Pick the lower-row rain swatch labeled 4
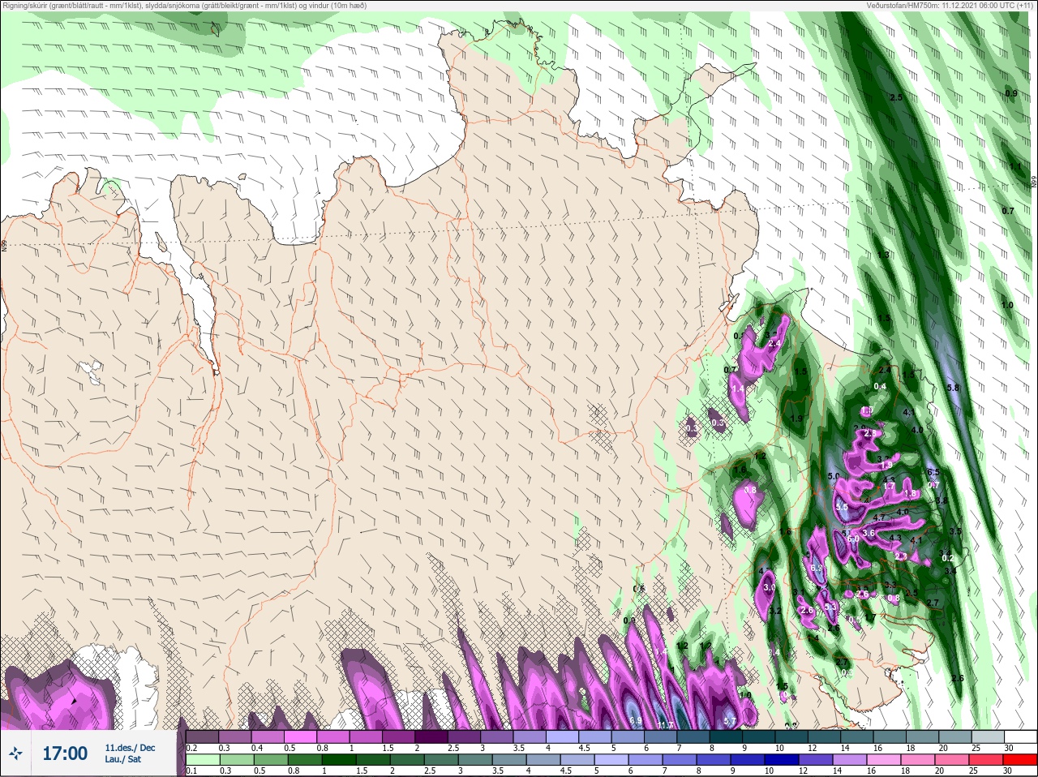The height and width of the screenshot is (777, 1038). (x=543, y=761)
